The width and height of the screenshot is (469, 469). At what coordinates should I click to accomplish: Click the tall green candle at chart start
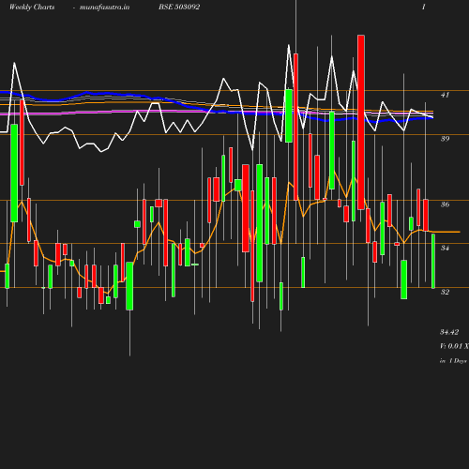14,174
